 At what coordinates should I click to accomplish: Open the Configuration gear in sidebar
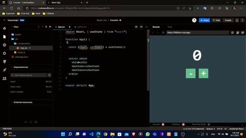click(x=4, y=53)
